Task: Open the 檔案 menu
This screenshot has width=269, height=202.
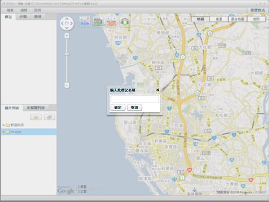Action: click(10, 10)
